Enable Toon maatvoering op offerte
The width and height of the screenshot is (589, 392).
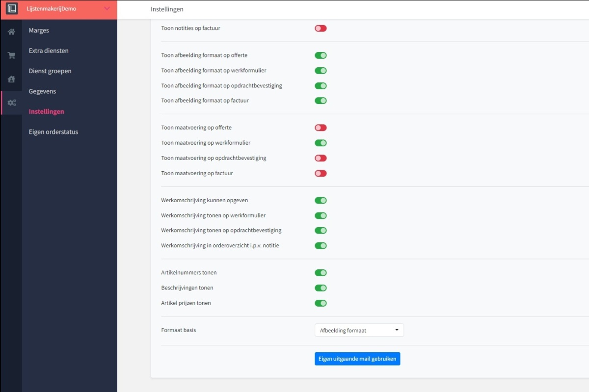click(321, 128)
